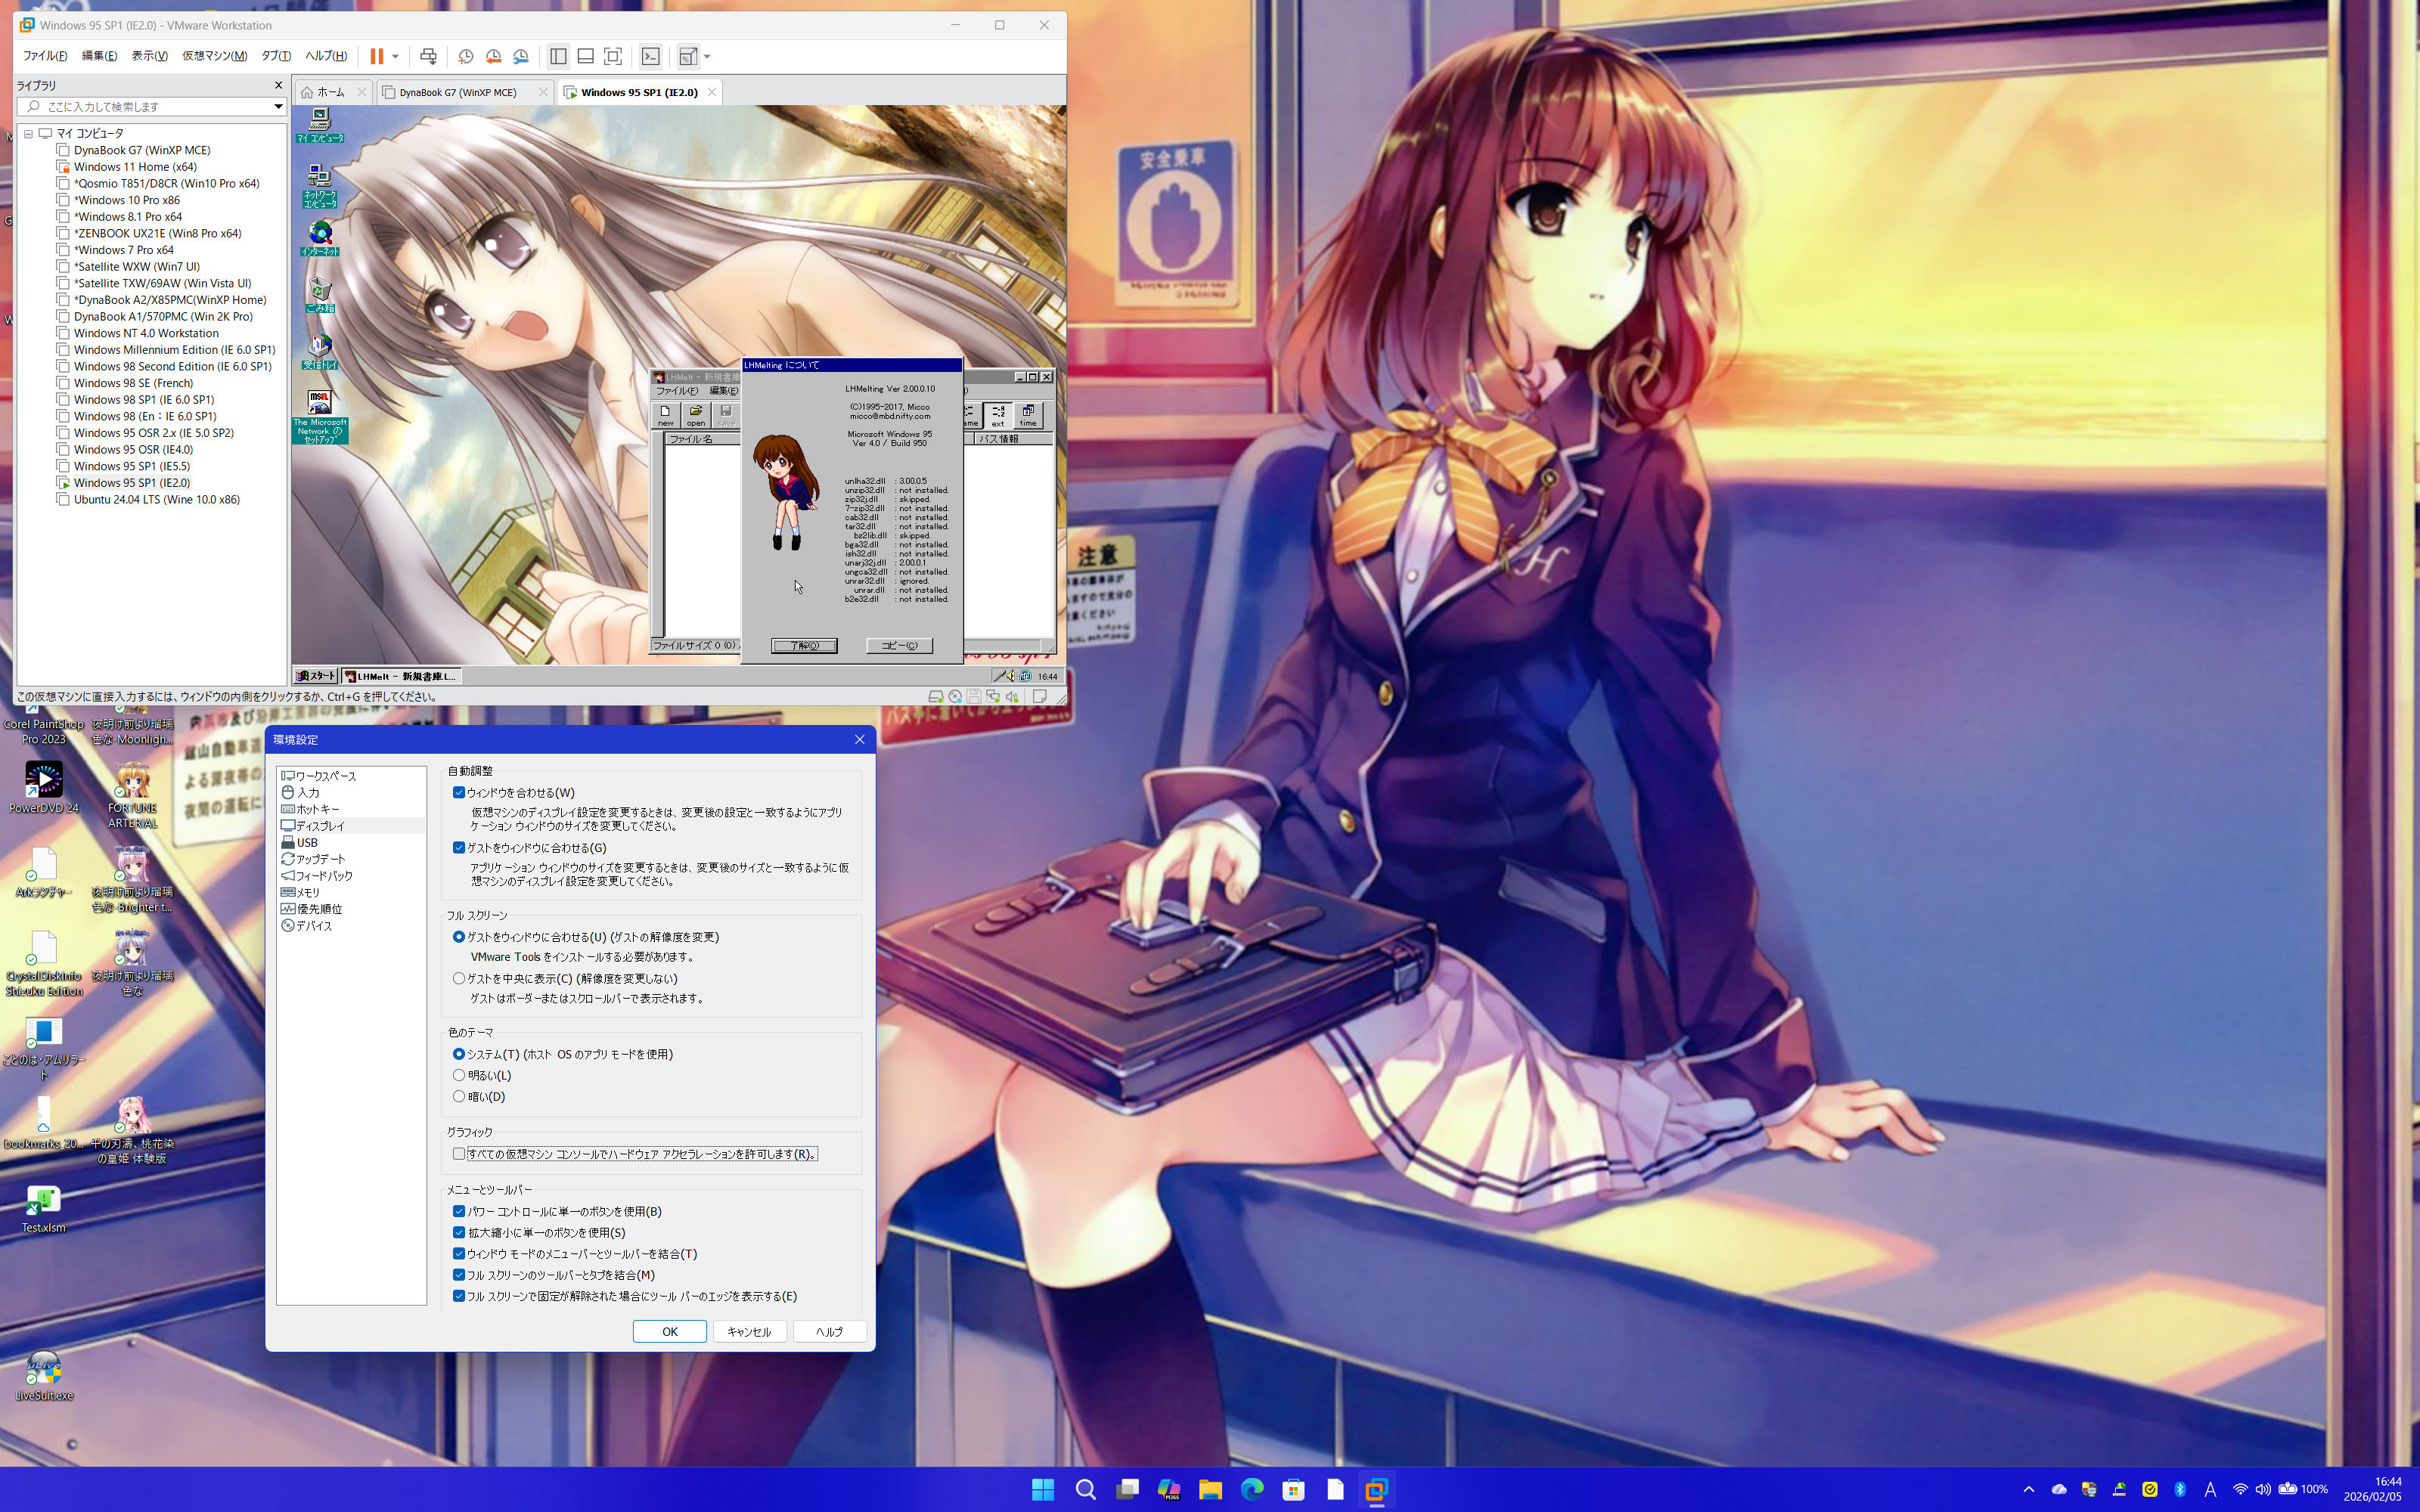Viewport: 2420px width, 1512px height.
Task: Select Windows NT 4.0 Workstation in library
Action: coord(146,333)
